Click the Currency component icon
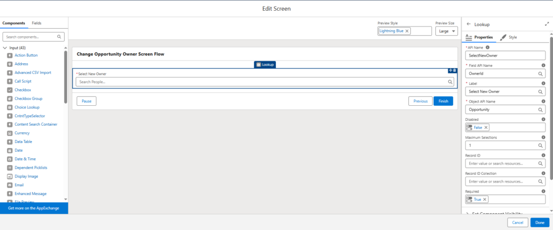553x230 pixels. click(10, 133)
